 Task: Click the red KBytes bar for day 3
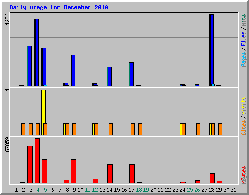[30, 164]
